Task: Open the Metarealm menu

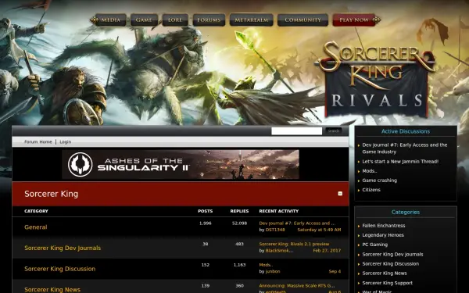Action: pos(251,20)
